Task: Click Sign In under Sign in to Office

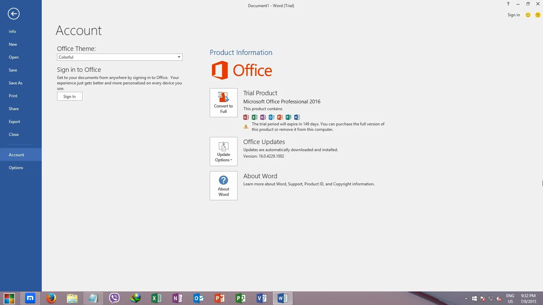Action: coord(70,97)
